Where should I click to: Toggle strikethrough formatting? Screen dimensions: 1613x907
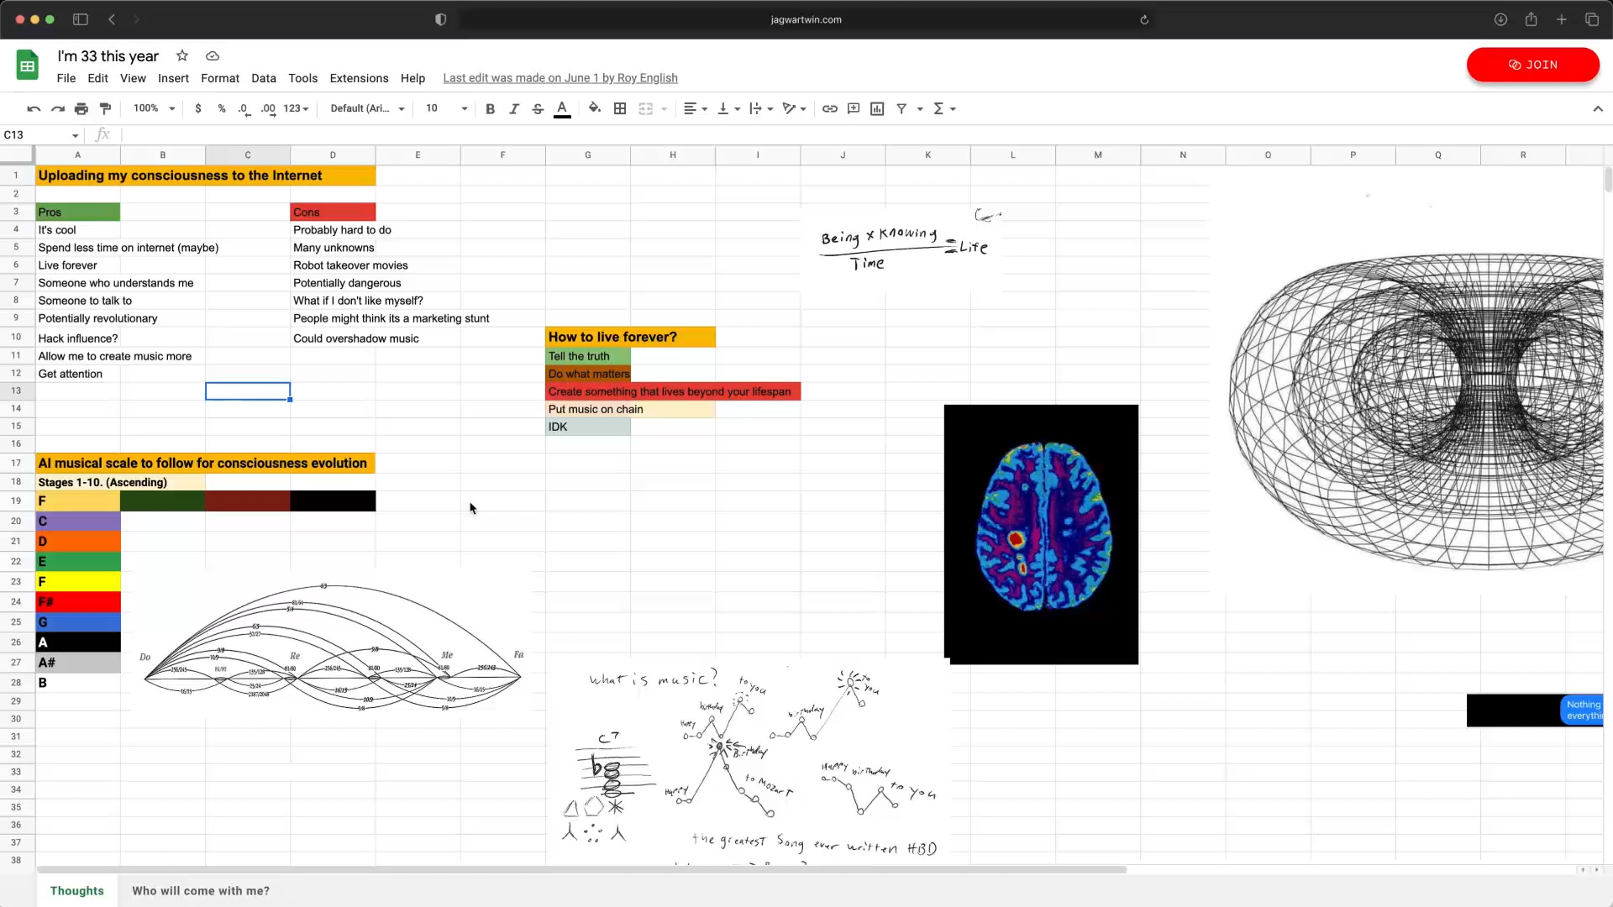click(538, 108)
